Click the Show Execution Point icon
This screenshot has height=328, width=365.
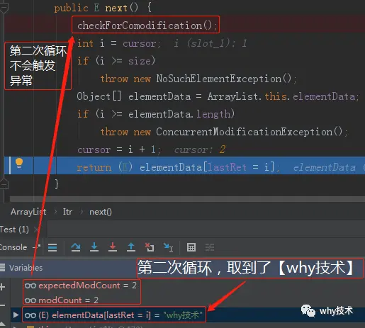(x=52, y=247)
